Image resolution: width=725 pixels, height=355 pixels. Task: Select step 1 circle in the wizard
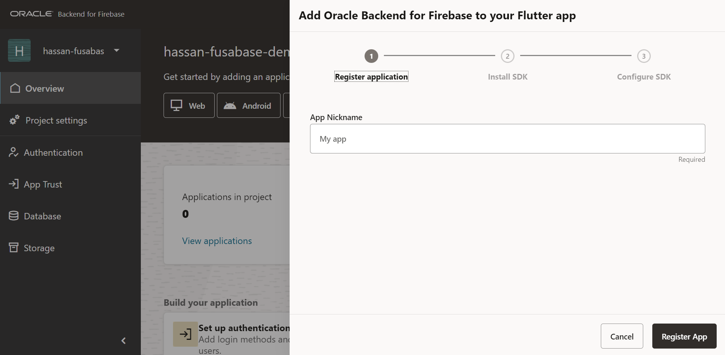[371, 56]
